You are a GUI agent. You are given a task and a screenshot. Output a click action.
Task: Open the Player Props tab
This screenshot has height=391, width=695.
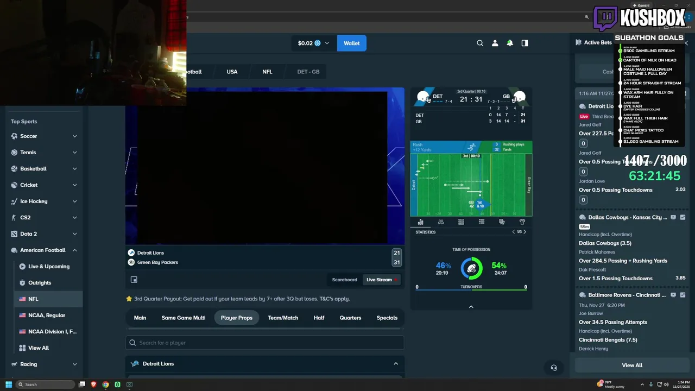click(x=237, y=318)
